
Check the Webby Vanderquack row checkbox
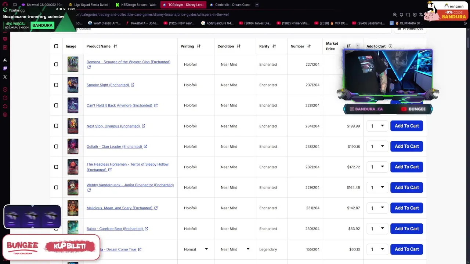56,187
